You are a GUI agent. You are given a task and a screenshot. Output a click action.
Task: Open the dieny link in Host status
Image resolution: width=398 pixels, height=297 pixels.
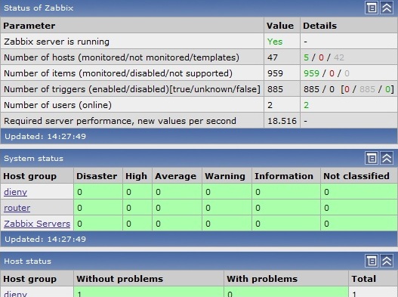pyautogui.click(x=16, y=294)
